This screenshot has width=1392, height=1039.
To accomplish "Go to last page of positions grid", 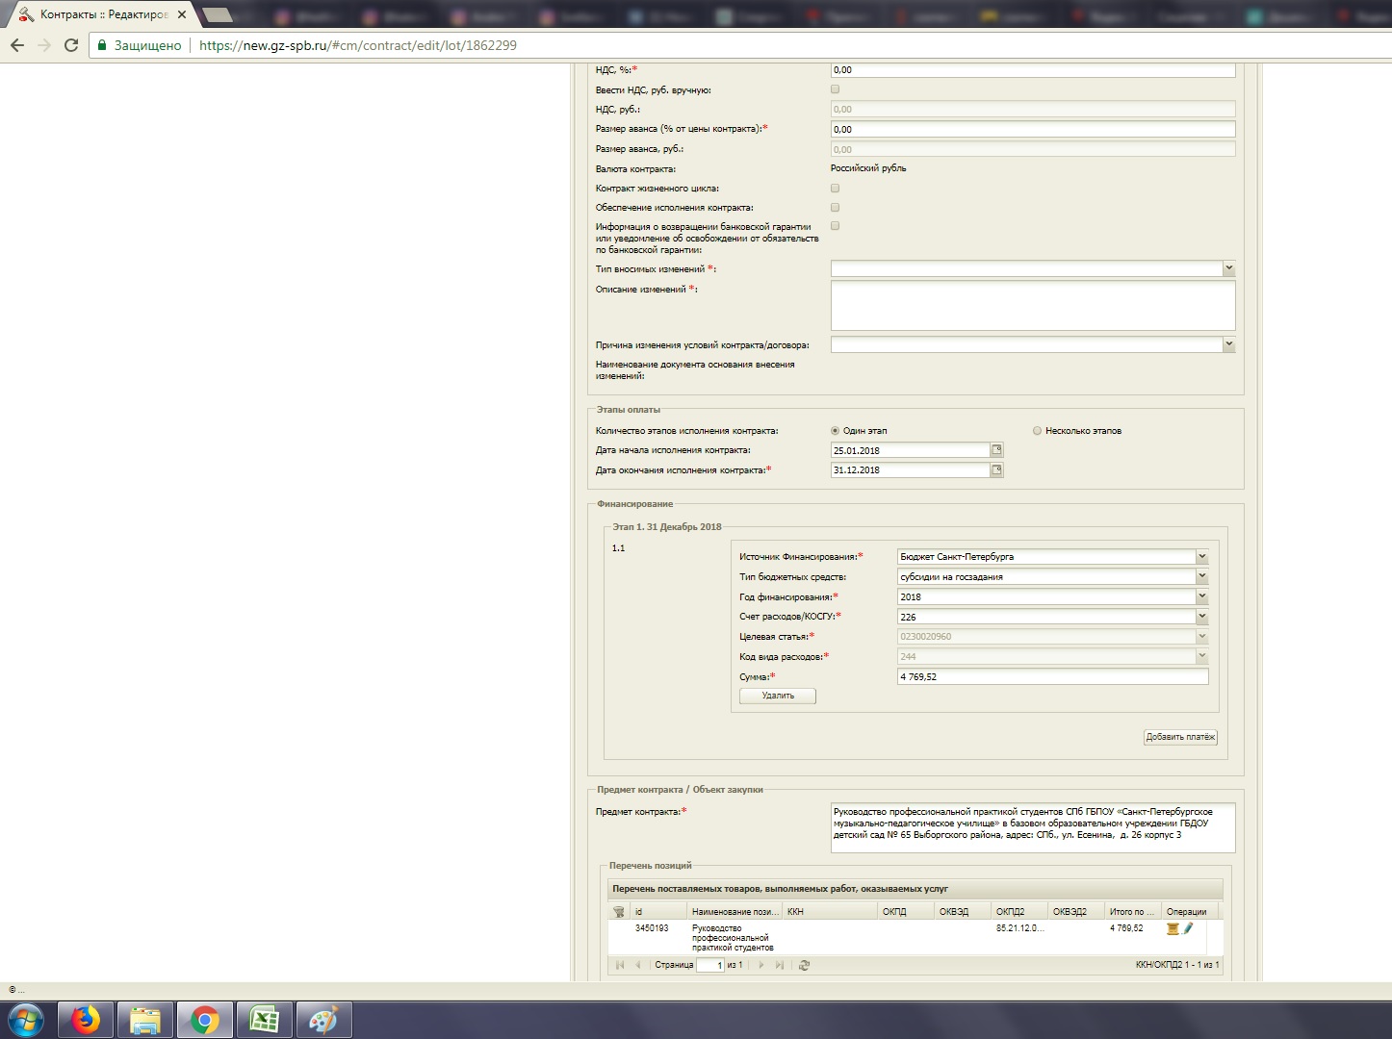I will tap(779, 965).
